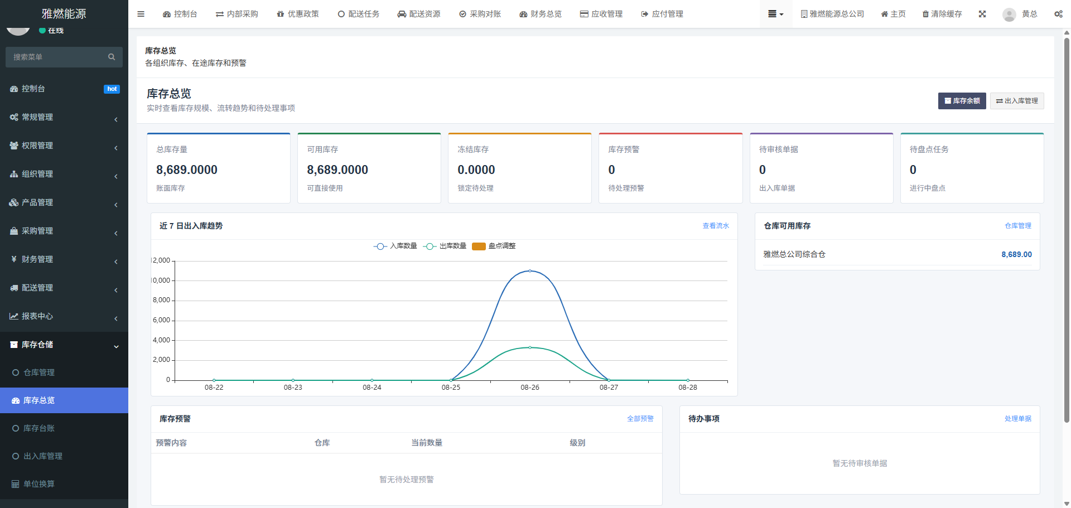This screenshot has width=1071, height=508.
Task: Expand the 常规管理 sidebar section
Action: coord(64,117)
